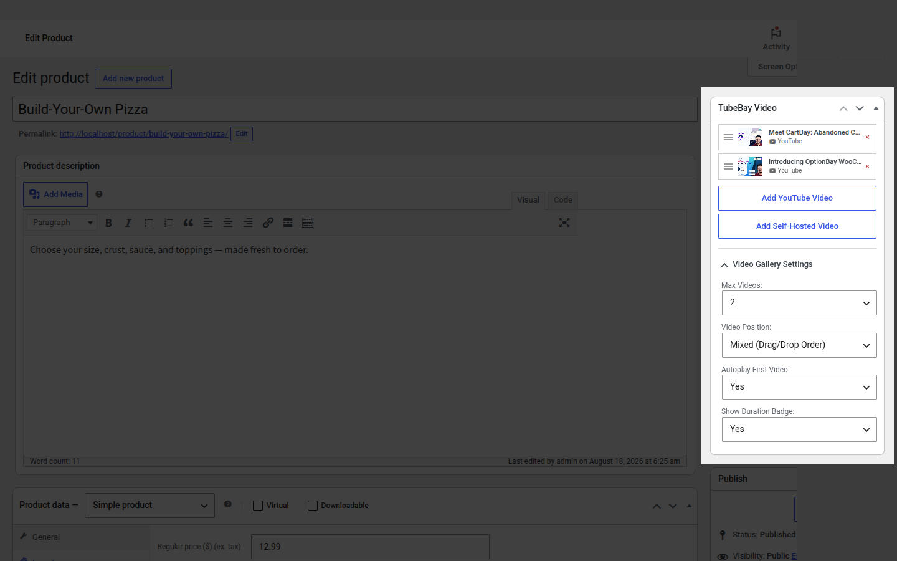Open the Simple product type dropdown

click(149, 506)
